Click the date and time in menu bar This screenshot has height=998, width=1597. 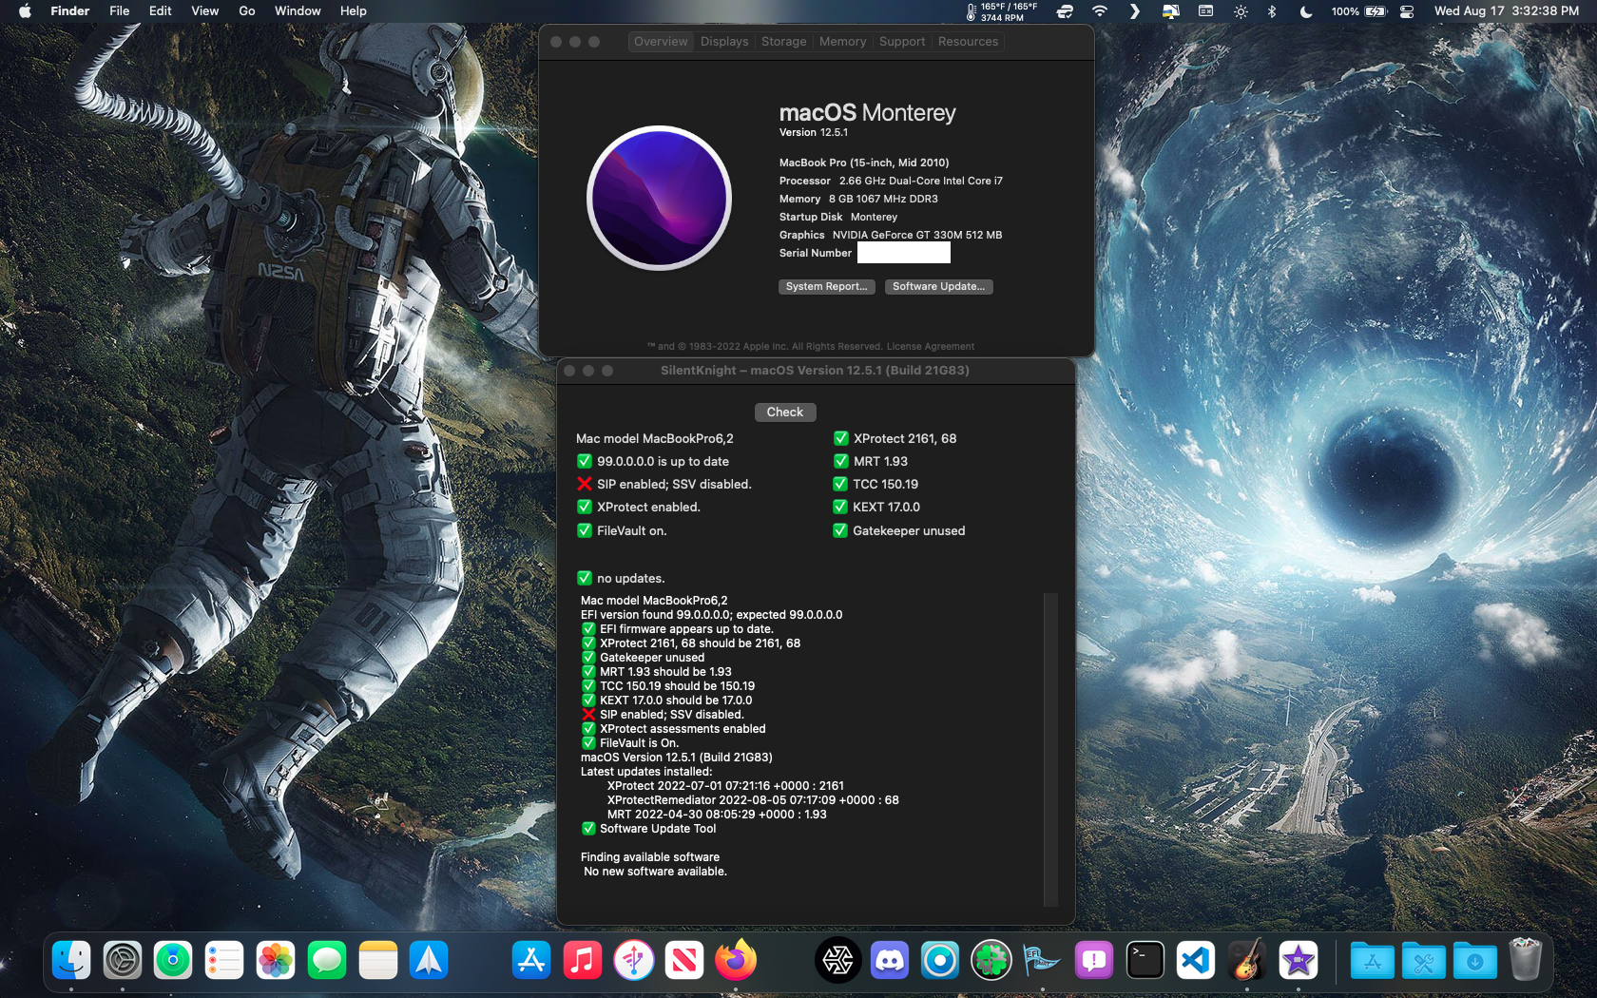tap(1507, 11)
